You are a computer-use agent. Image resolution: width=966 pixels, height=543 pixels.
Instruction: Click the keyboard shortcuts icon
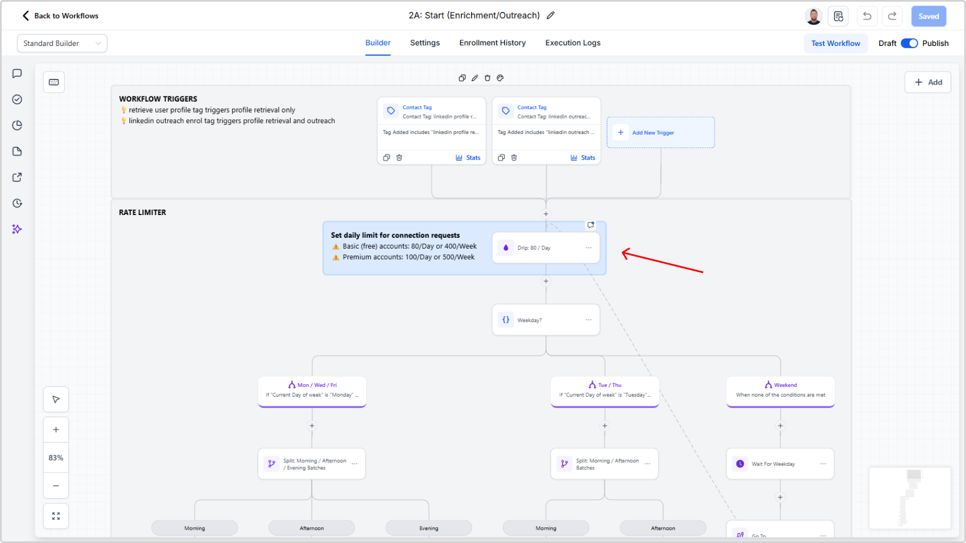point(54,82)
